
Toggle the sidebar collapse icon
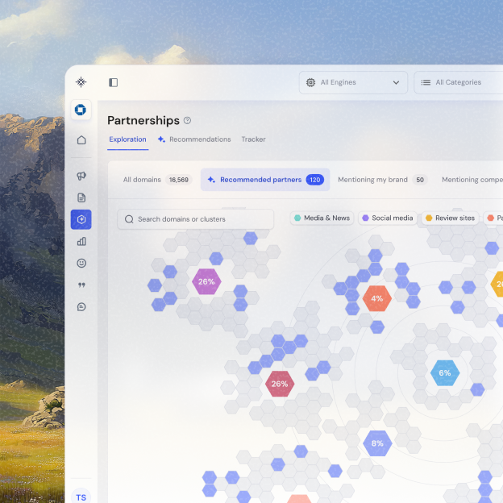point(113,82)
